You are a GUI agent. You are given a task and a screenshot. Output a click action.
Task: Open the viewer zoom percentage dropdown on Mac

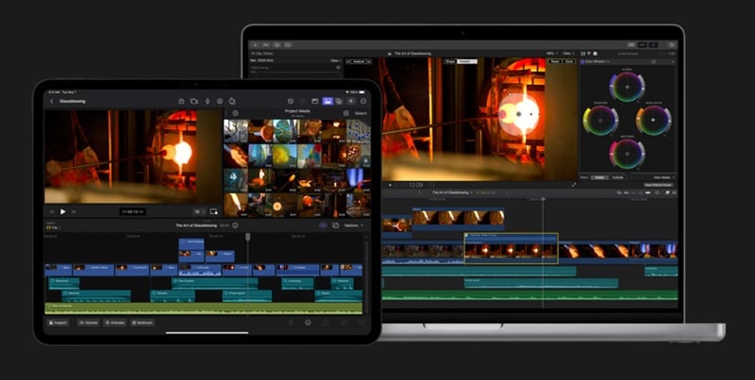pos(552,54)
